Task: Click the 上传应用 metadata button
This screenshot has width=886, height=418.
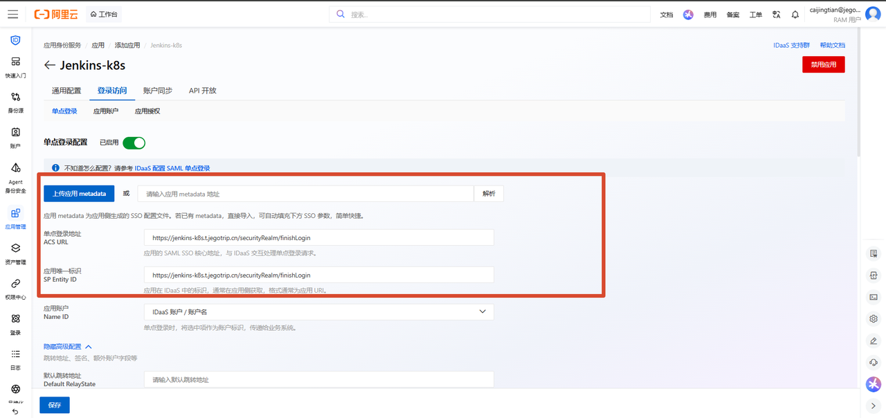Action: pos(79,194)
